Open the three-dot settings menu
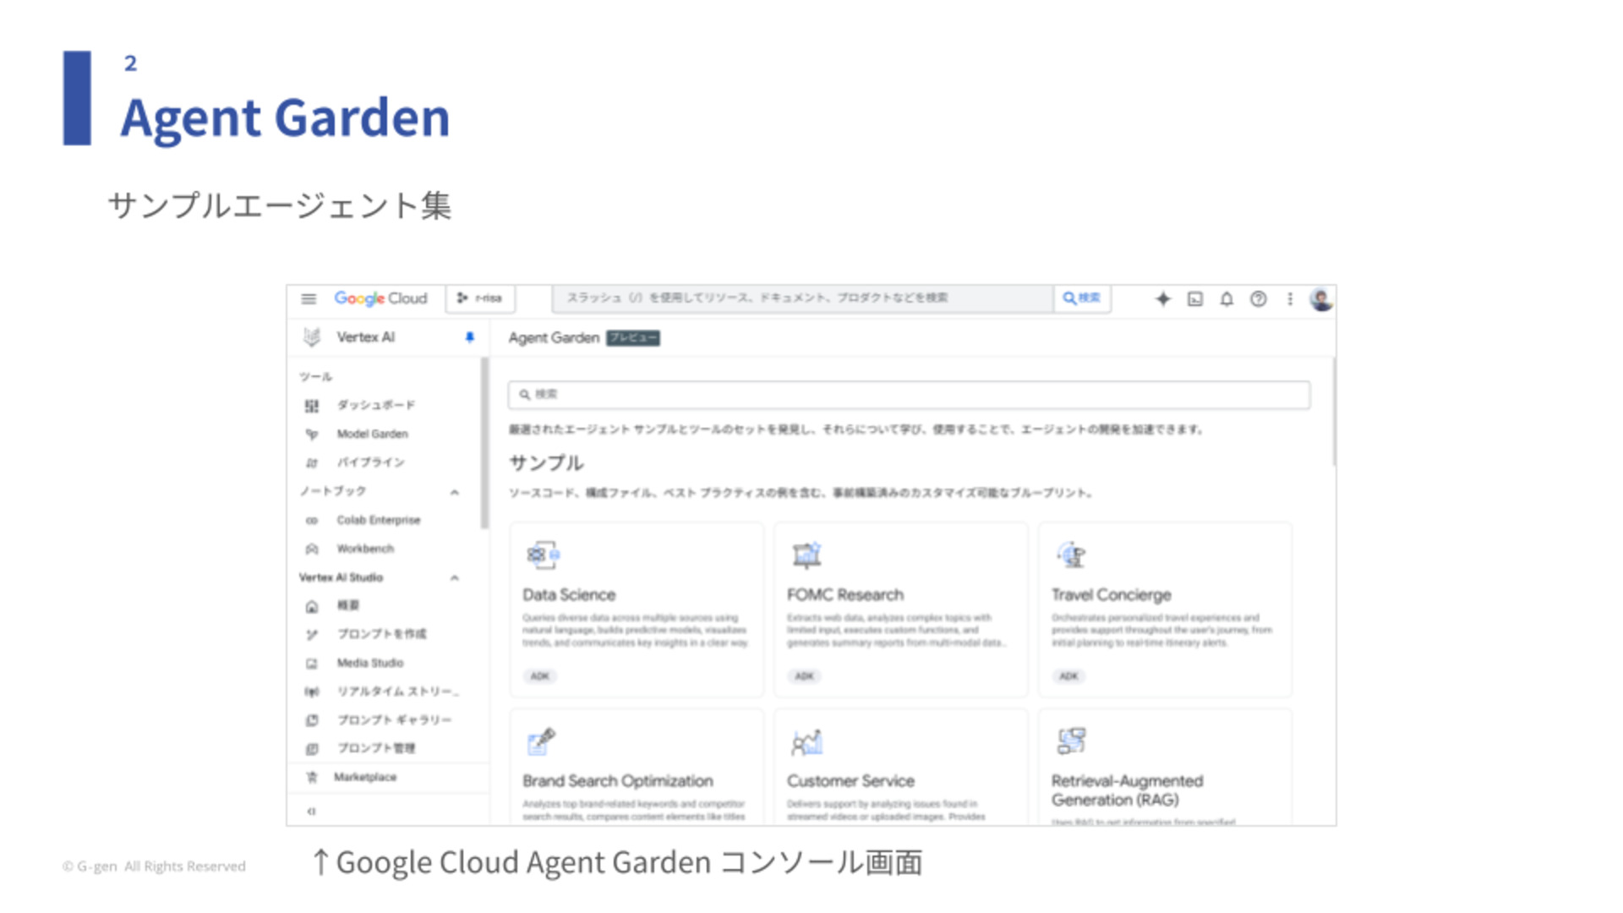 pyautogui.click(x=1290, y=298)
